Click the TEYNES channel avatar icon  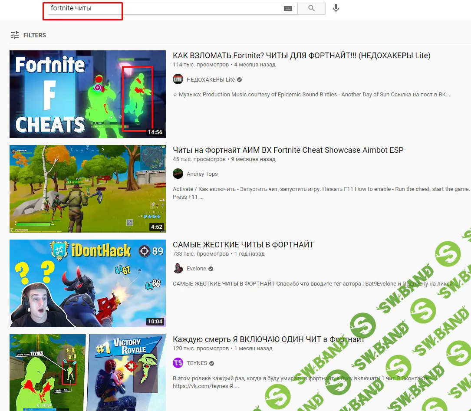coord(178,363)
